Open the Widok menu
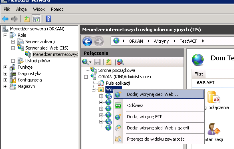The width and height of the screenshot is (234, 149). (39, 9)
